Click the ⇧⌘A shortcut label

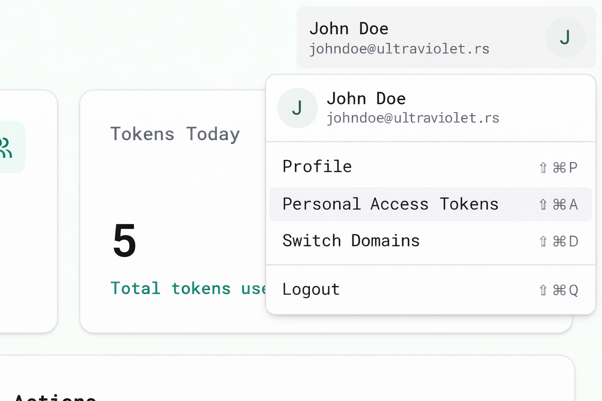click(x=558, y=204)
